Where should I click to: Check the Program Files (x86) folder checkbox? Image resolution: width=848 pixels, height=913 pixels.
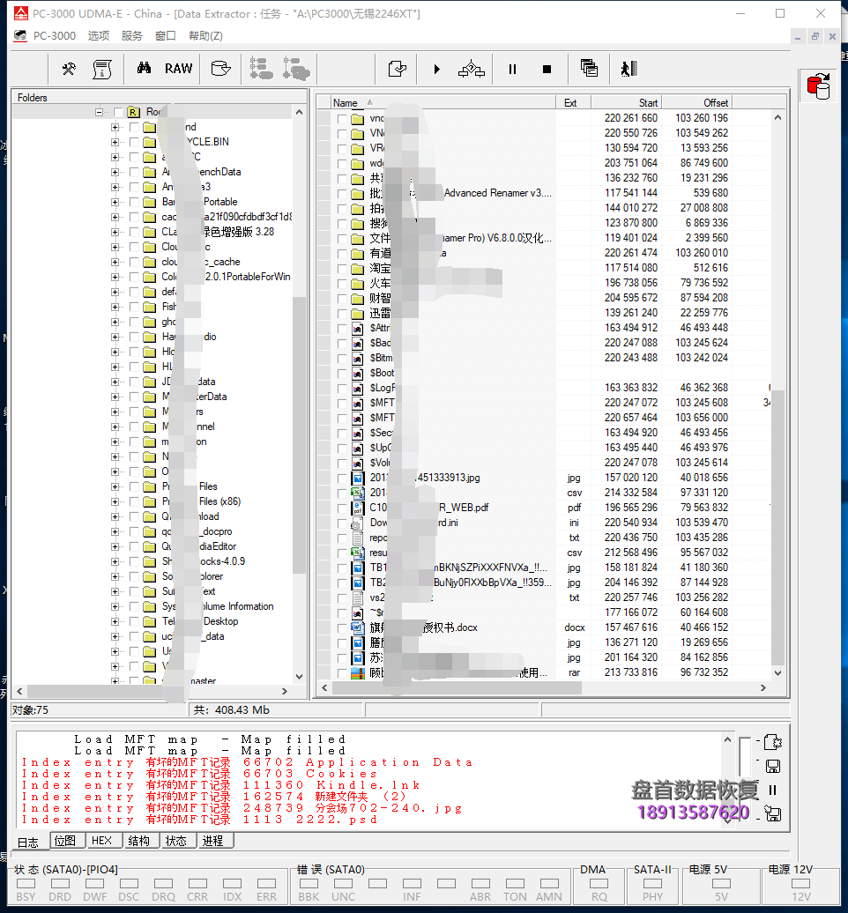[x=134, y=501]
